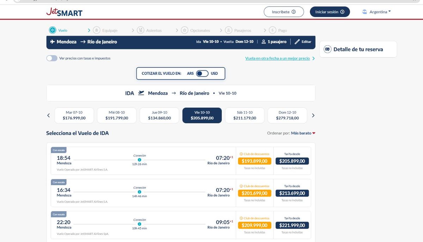This screenshot has width=423, height=242.
Task: Select the Sáb 11-10 date tab
Action: [x=244, y=115]
